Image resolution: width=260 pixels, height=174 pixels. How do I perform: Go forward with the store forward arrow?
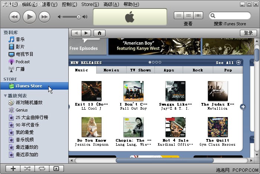click(x=86, y=33)
